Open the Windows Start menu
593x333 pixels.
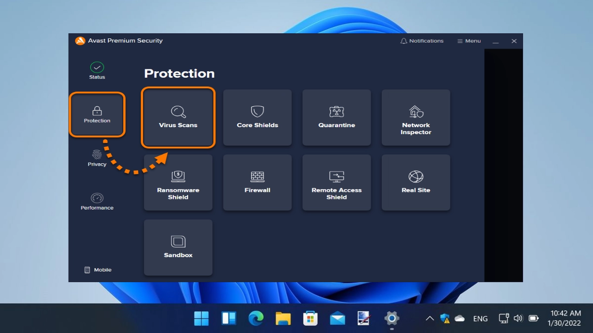(x=202, y=318)
